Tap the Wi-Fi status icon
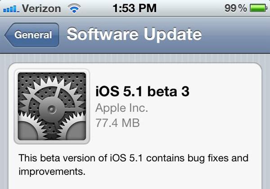Viewport: 270px width, 189px height. 74,8
